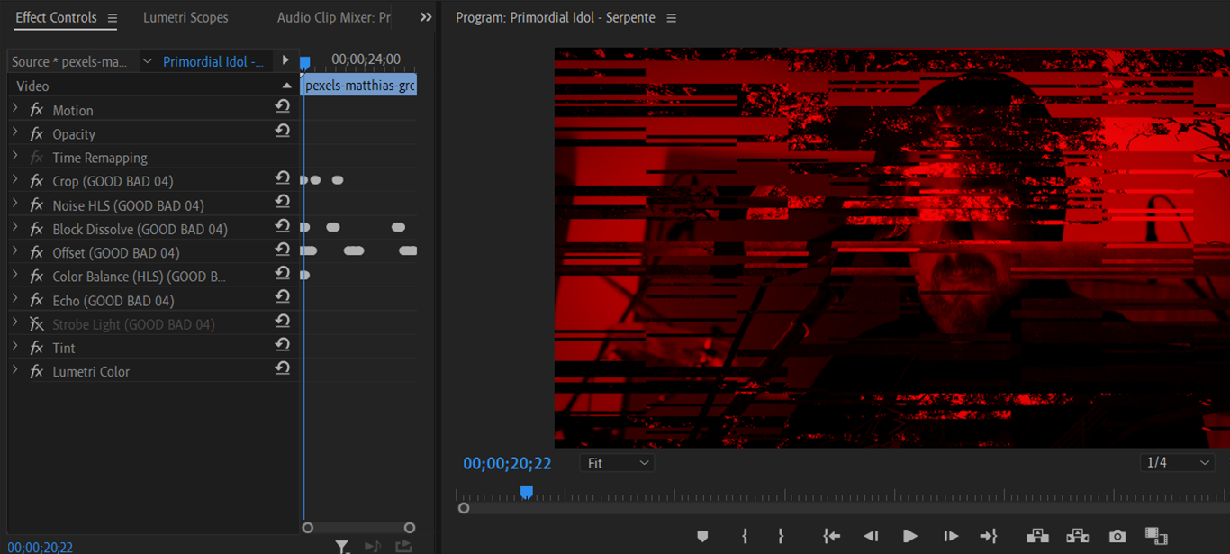Open the Fit zoom level dropdown

[617, 463]
